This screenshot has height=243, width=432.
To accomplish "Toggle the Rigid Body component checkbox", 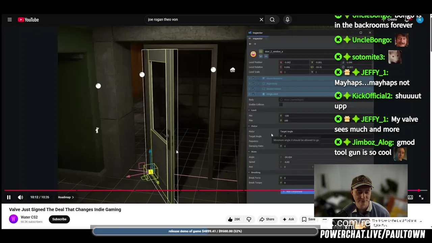I will coord(253,83).
